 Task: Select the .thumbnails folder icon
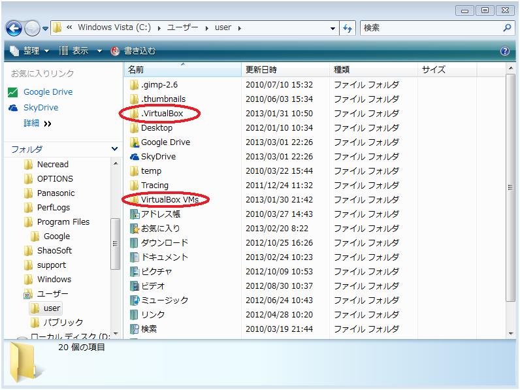click(134, 99)
